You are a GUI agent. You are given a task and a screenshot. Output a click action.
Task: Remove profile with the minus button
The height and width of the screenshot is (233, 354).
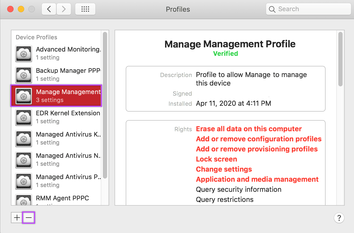click(x=29, y=218)
